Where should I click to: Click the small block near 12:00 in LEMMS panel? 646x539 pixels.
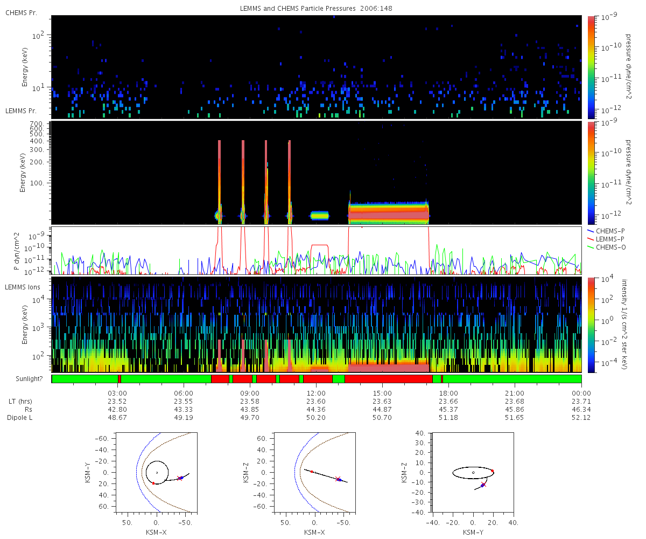(x=320, y=216)
